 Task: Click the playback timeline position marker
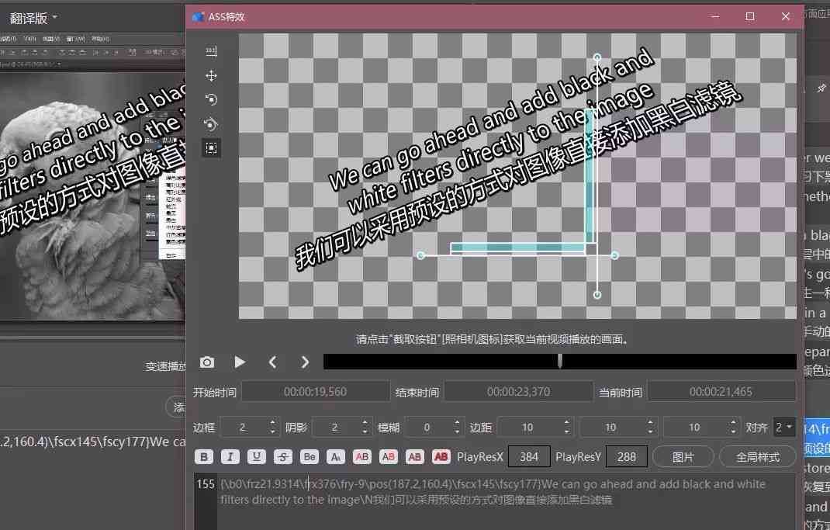pos(560,362)
